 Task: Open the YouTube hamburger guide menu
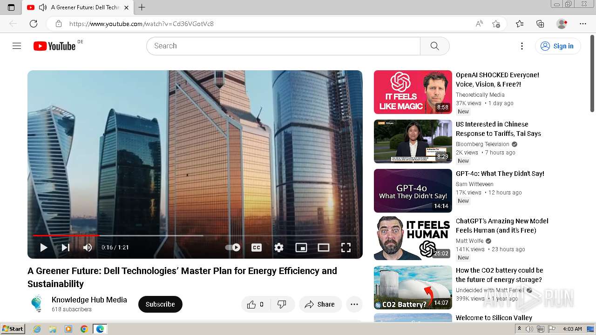click(17, 46)
